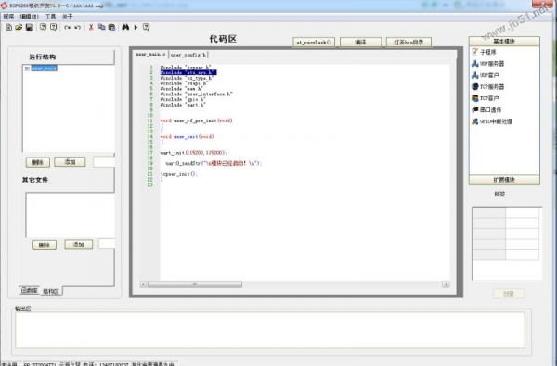The width and height of the screenshot is (557, 366).
Task: Open the 程序 menu
Action: point(8,17)
